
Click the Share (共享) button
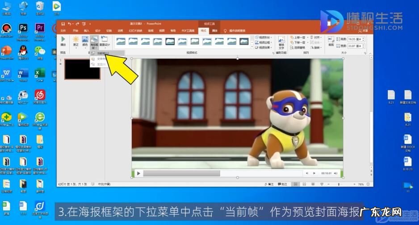click(x=363, y=31)
